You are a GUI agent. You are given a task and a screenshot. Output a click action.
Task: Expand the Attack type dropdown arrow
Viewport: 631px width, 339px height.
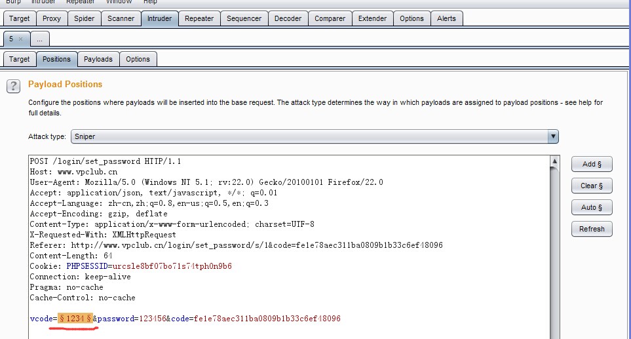[553, 136]
